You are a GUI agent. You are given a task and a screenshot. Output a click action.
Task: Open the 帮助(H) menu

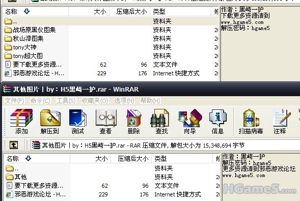click(150, 101)
